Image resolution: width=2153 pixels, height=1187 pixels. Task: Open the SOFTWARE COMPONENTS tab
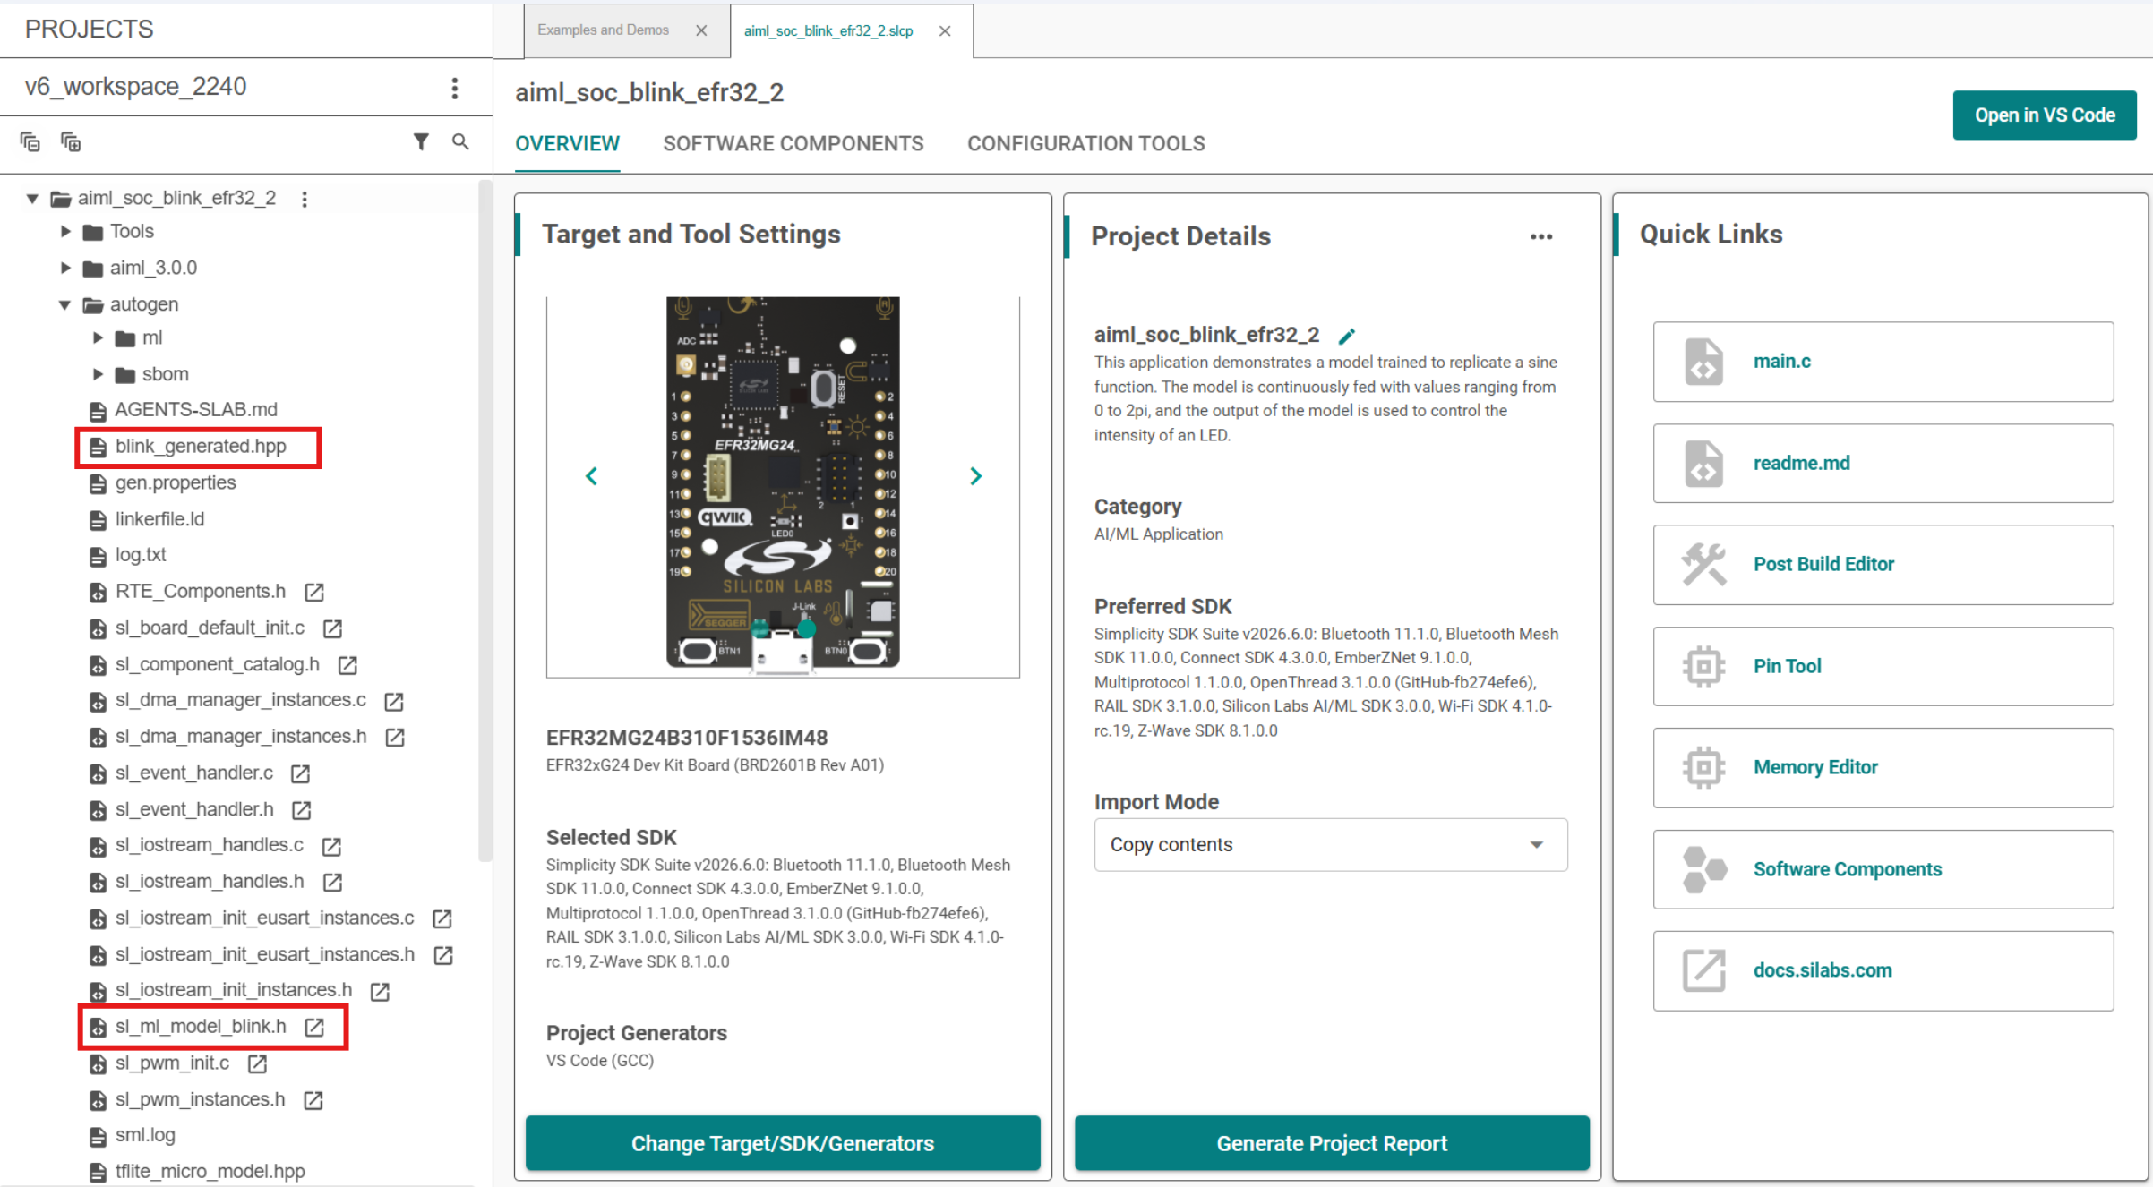tap(793, 144)
